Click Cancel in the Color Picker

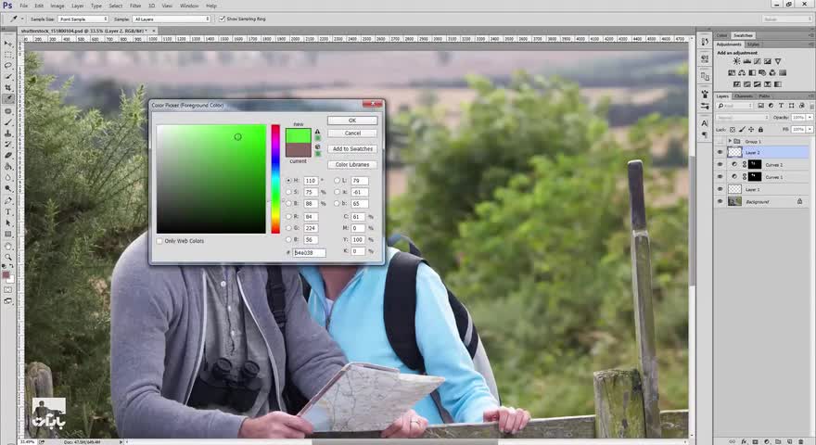[352, 133]
